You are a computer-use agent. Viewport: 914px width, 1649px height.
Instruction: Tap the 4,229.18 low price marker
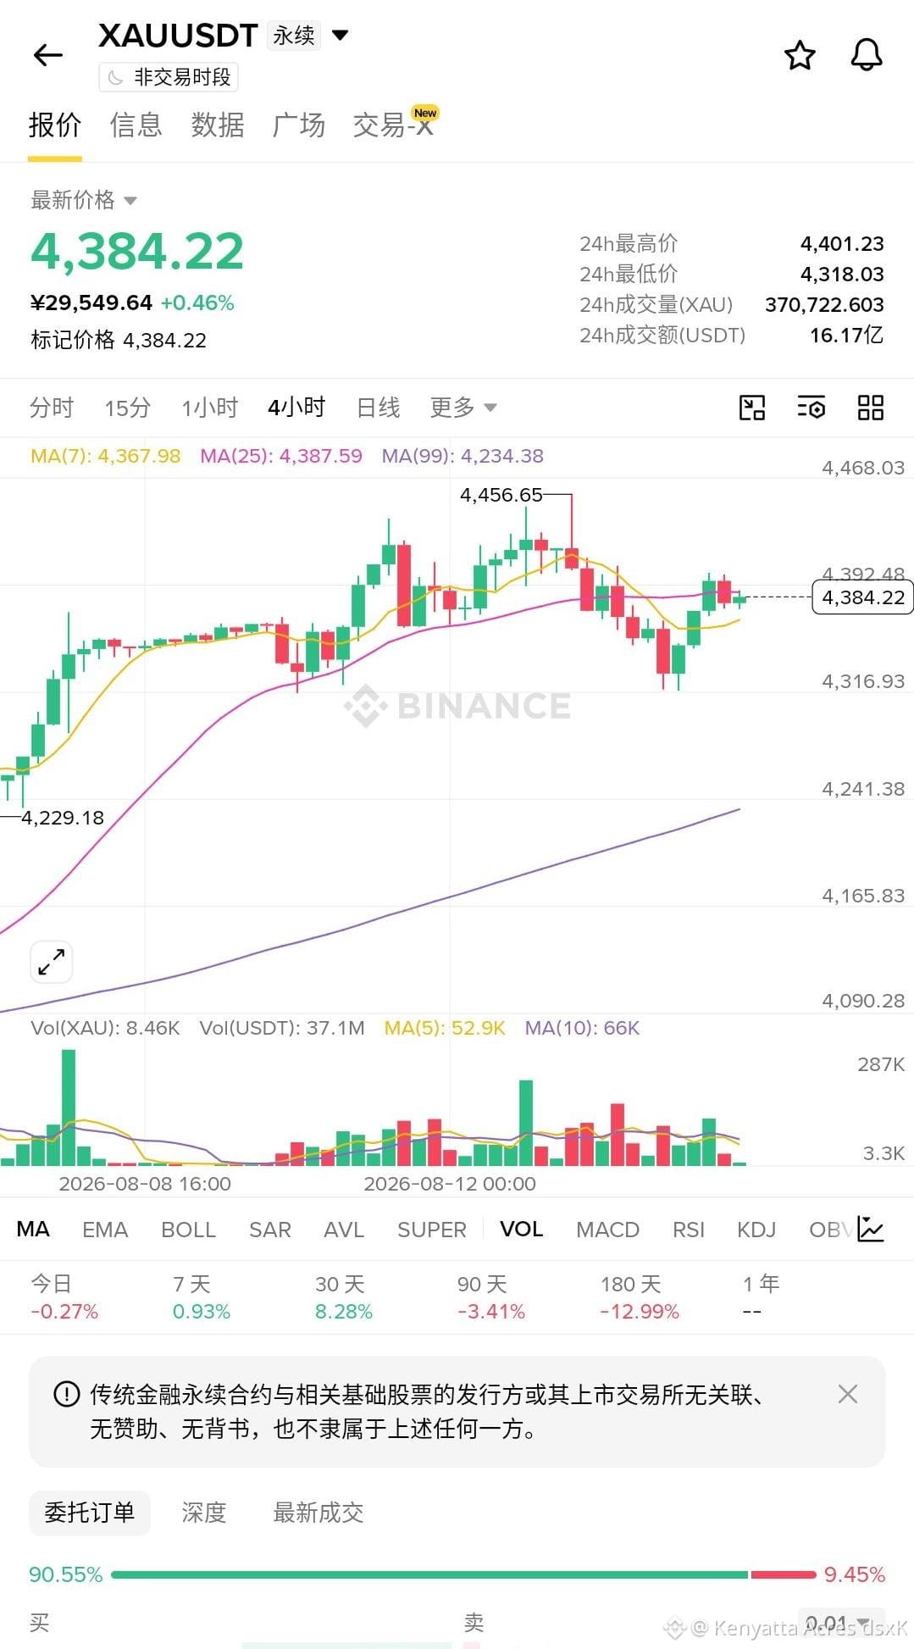[x=63, y=818]
